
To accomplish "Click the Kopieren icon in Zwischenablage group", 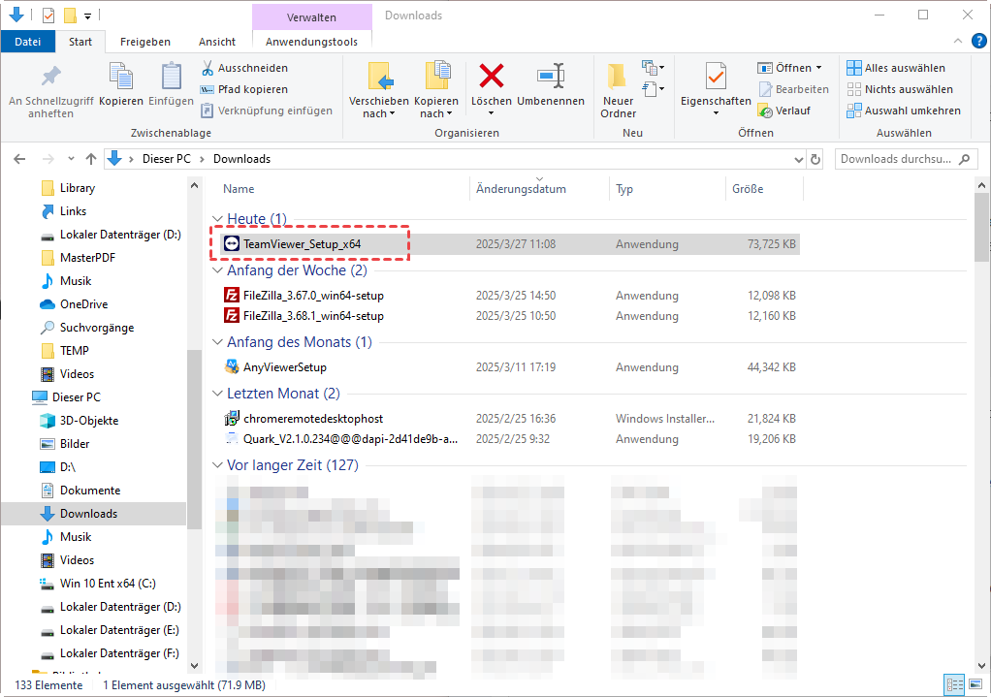I will (x=121, y=76).
